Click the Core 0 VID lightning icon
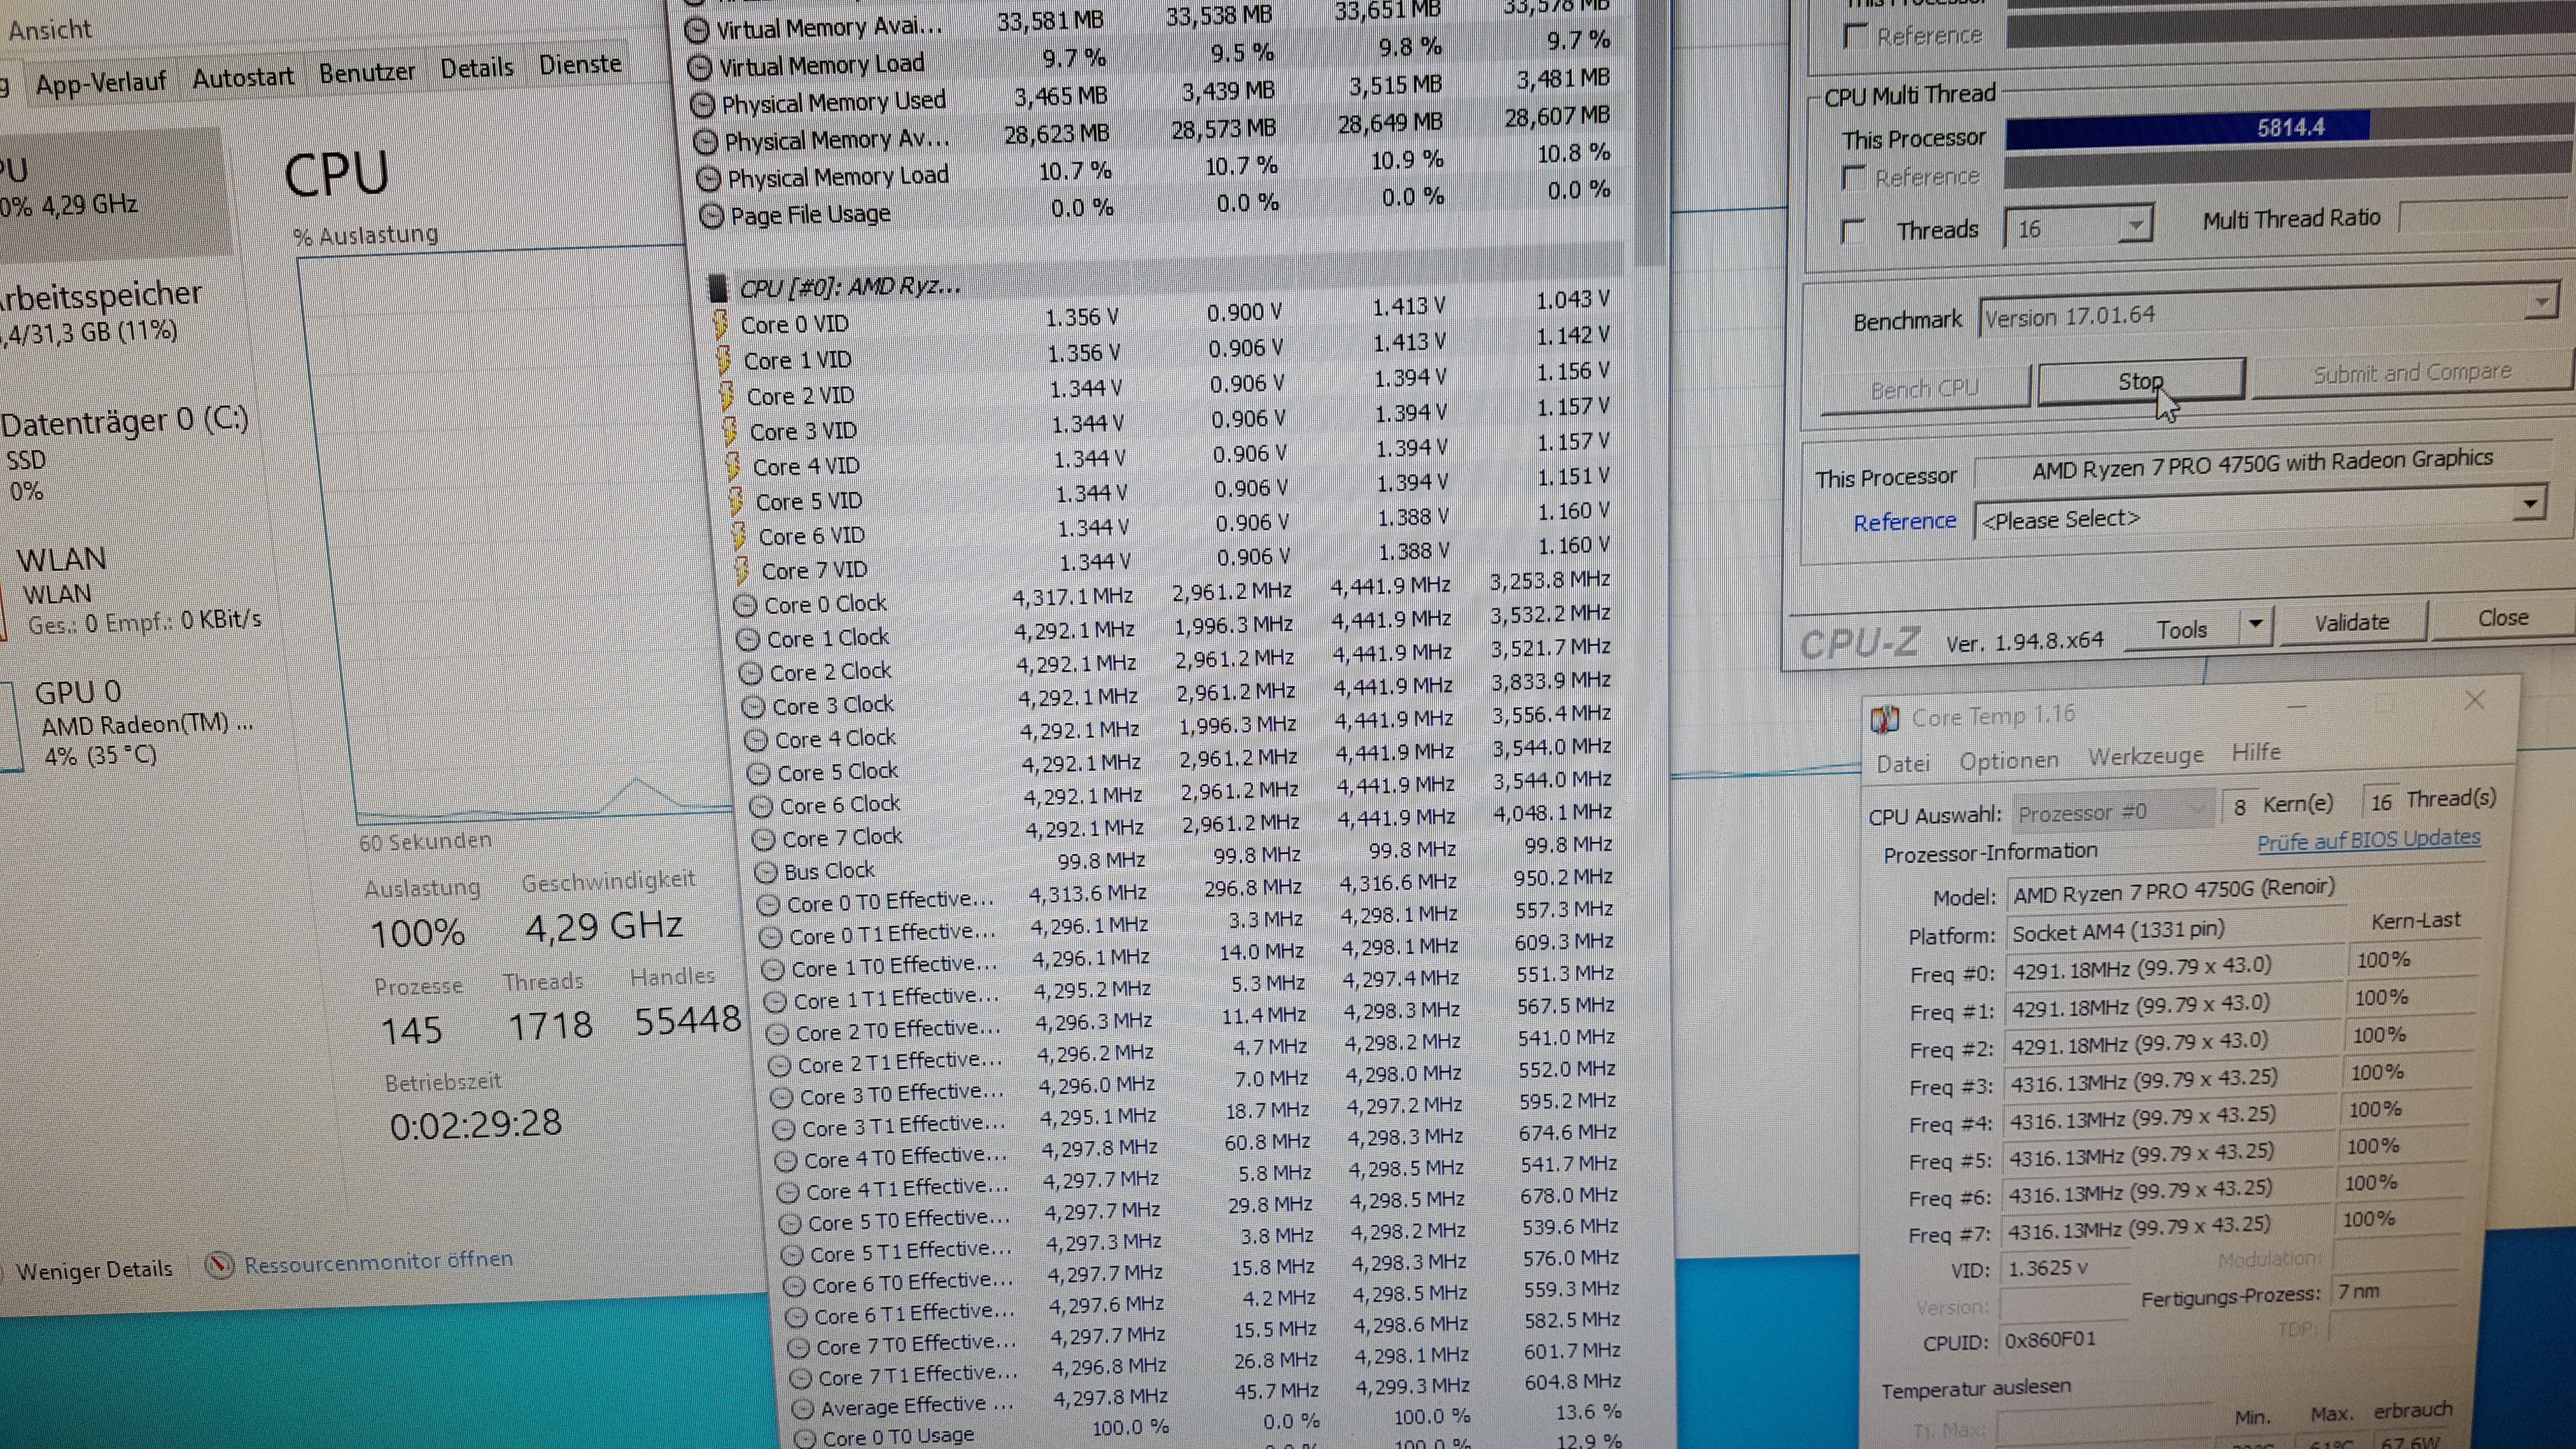 pos(720,325)
